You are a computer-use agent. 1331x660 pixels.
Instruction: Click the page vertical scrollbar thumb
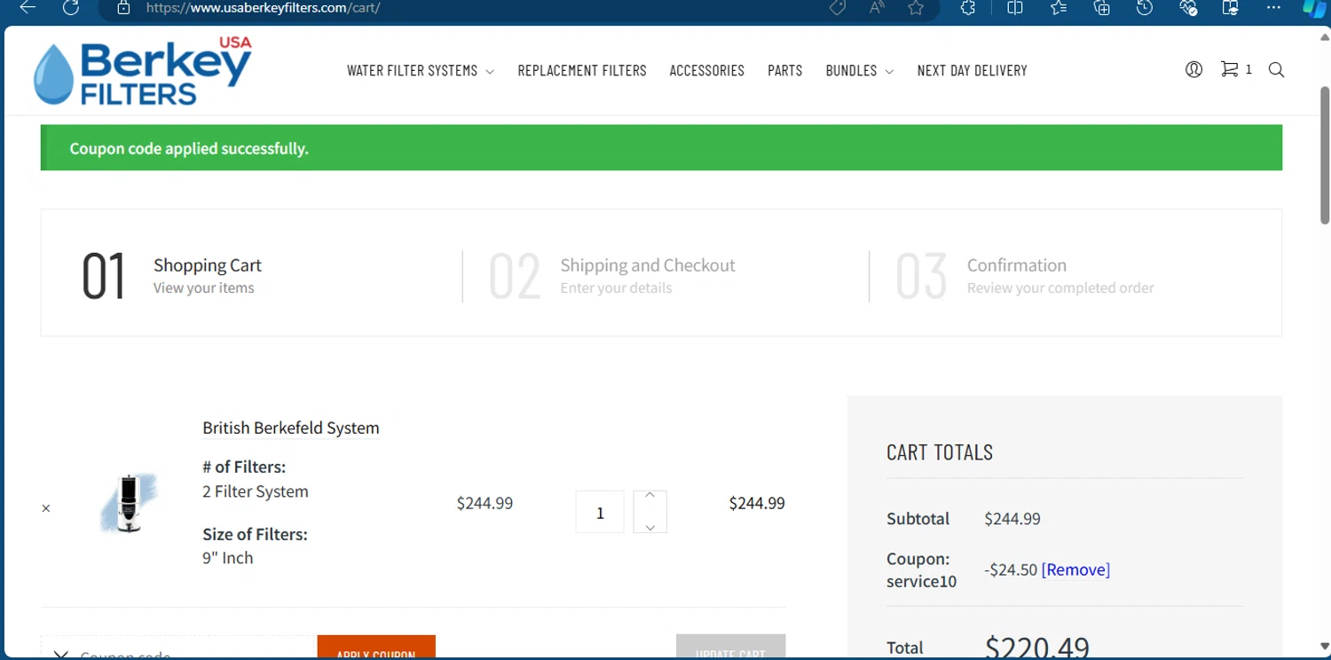pos(1325,155)
